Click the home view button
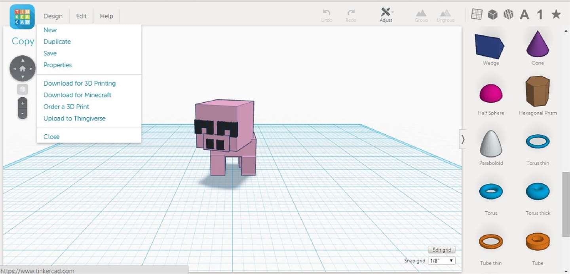The height and width of the screenshot is (274, 570). pos(23,68)
